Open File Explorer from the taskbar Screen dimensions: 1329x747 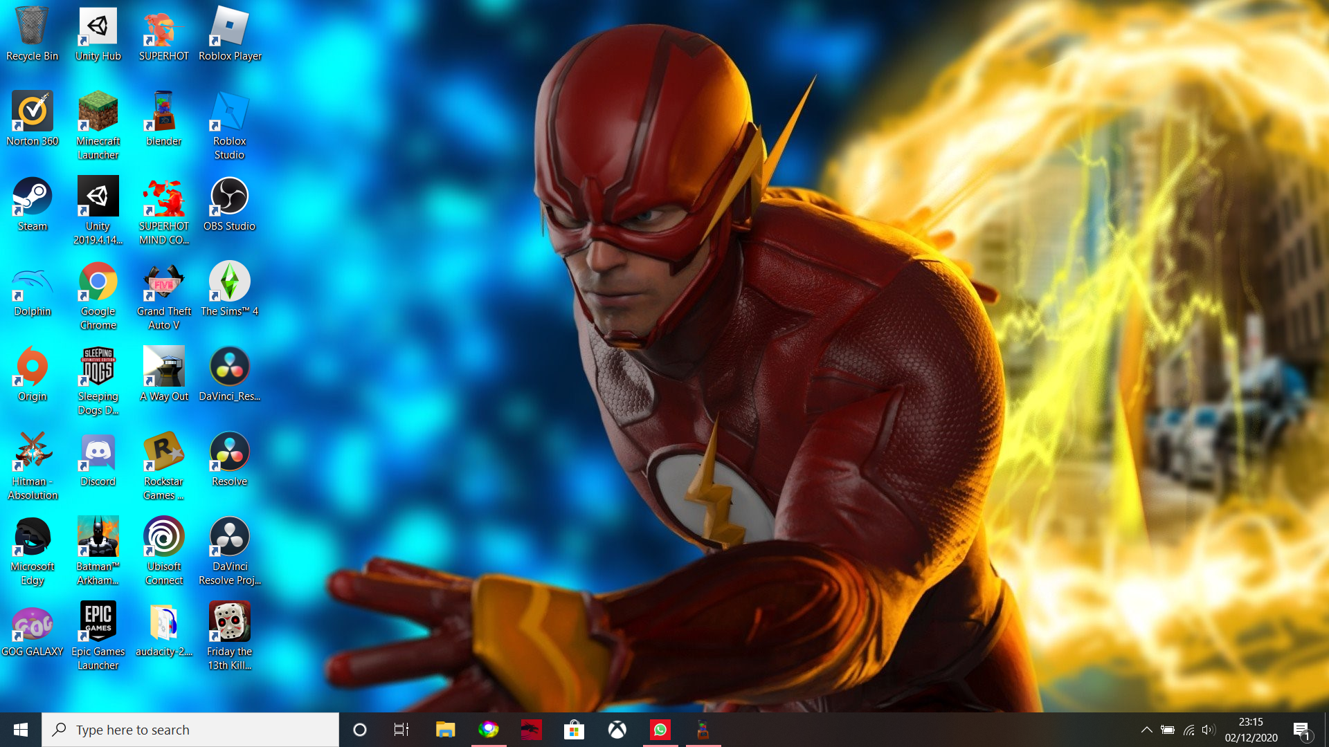click(x=445, y=730)
